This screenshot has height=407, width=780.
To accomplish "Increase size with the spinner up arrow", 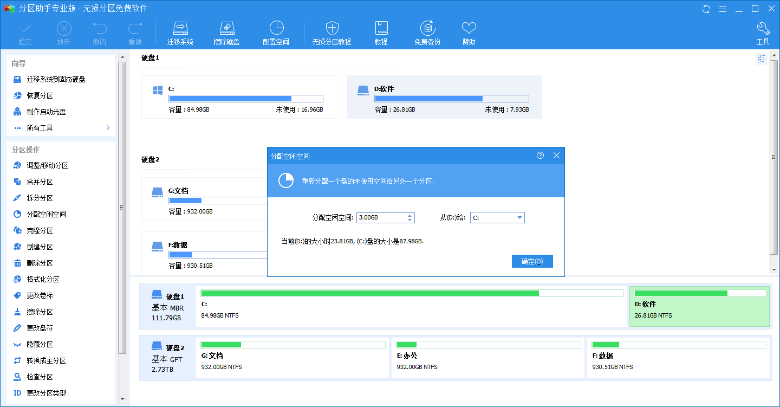I will point(410,215).
